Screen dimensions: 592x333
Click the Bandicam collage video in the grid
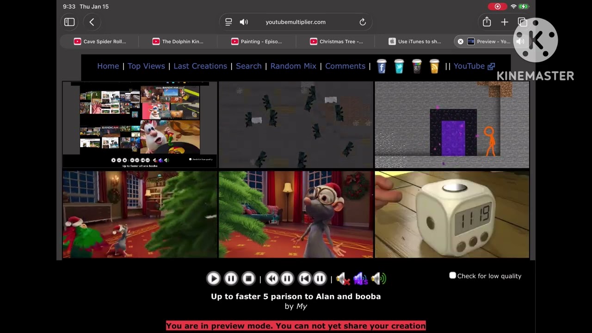pos(140,125)
